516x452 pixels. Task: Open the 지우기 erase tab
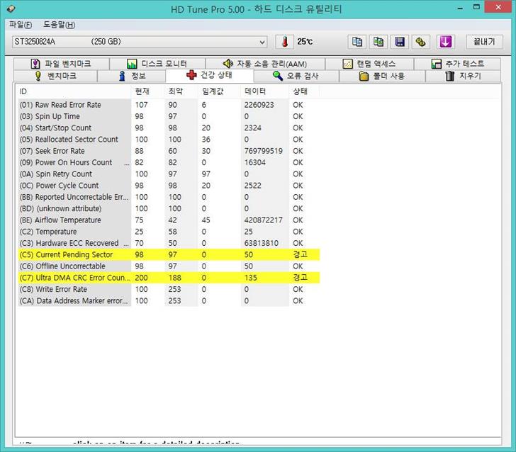[463, 76]
